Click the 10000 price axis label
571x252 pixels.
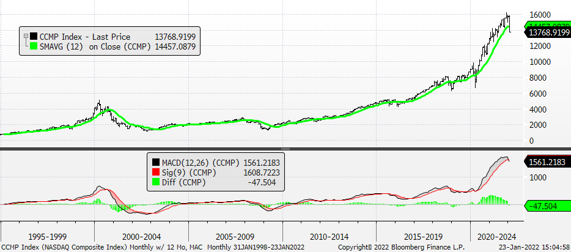pyautogui.click(x=540, y=62)
